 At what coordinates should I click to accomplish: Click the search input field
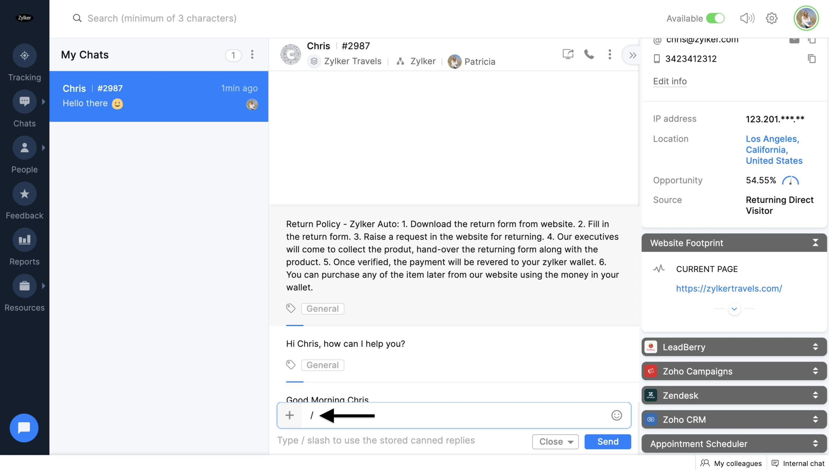point(162,18)
